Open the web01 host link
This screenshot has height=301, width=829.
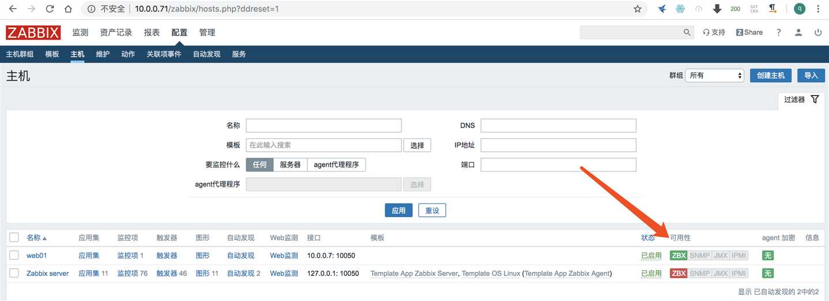point(37,256)
